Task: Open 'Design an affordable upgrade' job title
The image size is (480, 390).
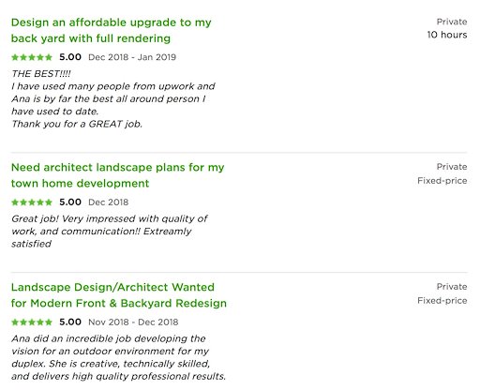Action: tap(112, 30)
